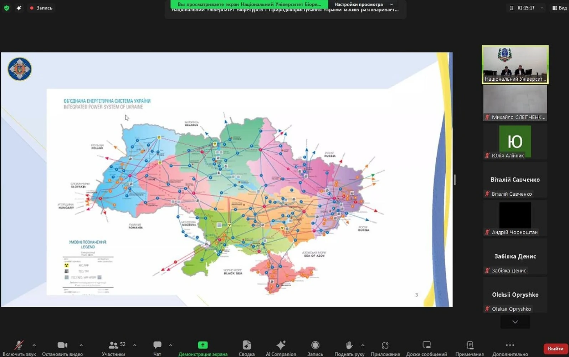Open the Вид view menu
Image resolution: width=569 pixels, height=357 pixels.
[x=560, y=8]
